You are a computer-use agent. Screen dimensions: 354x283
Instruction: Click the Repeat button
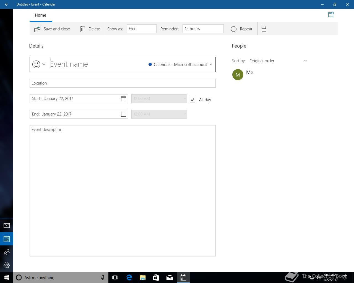click(x=241, y=29)
